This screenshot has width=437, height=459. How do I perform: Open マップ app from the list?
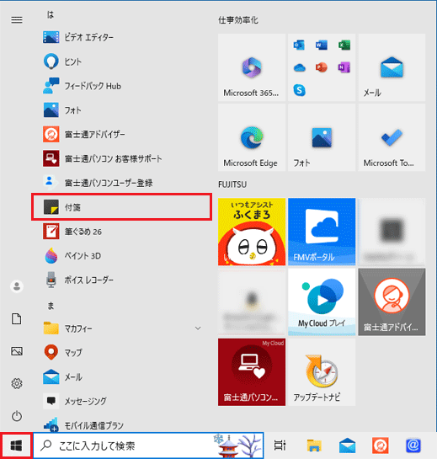tap(121, 352)
